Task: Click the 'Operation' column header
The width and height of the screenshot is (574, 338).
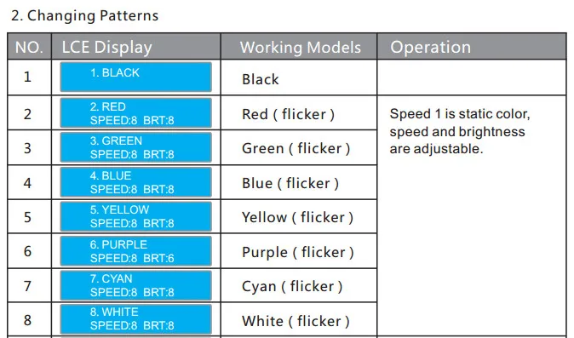Action: (472, 47)
